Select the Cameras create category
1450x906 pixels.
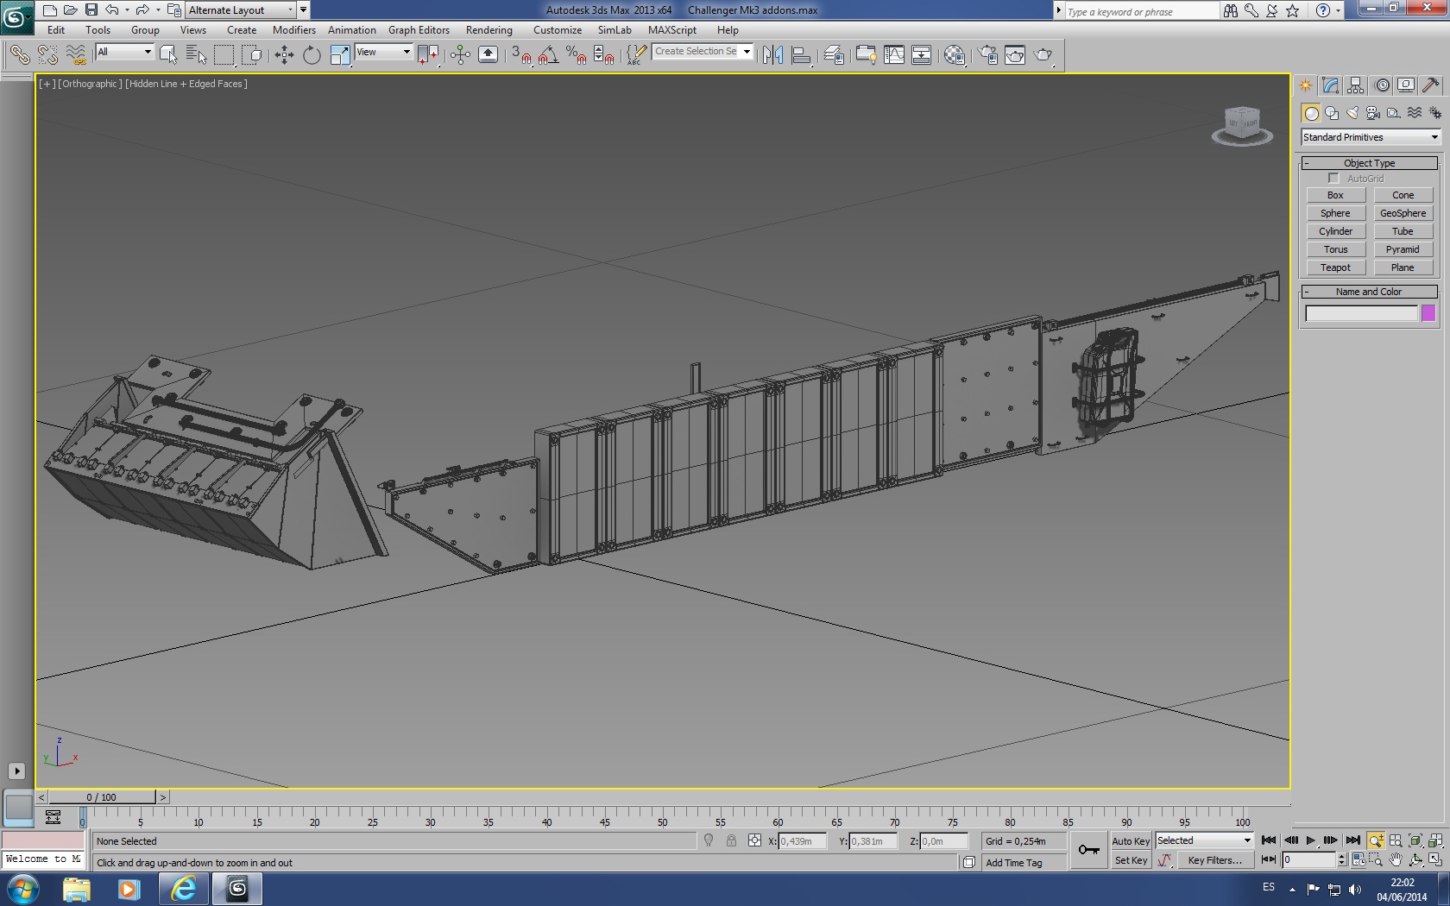[x=1373, y=113]
